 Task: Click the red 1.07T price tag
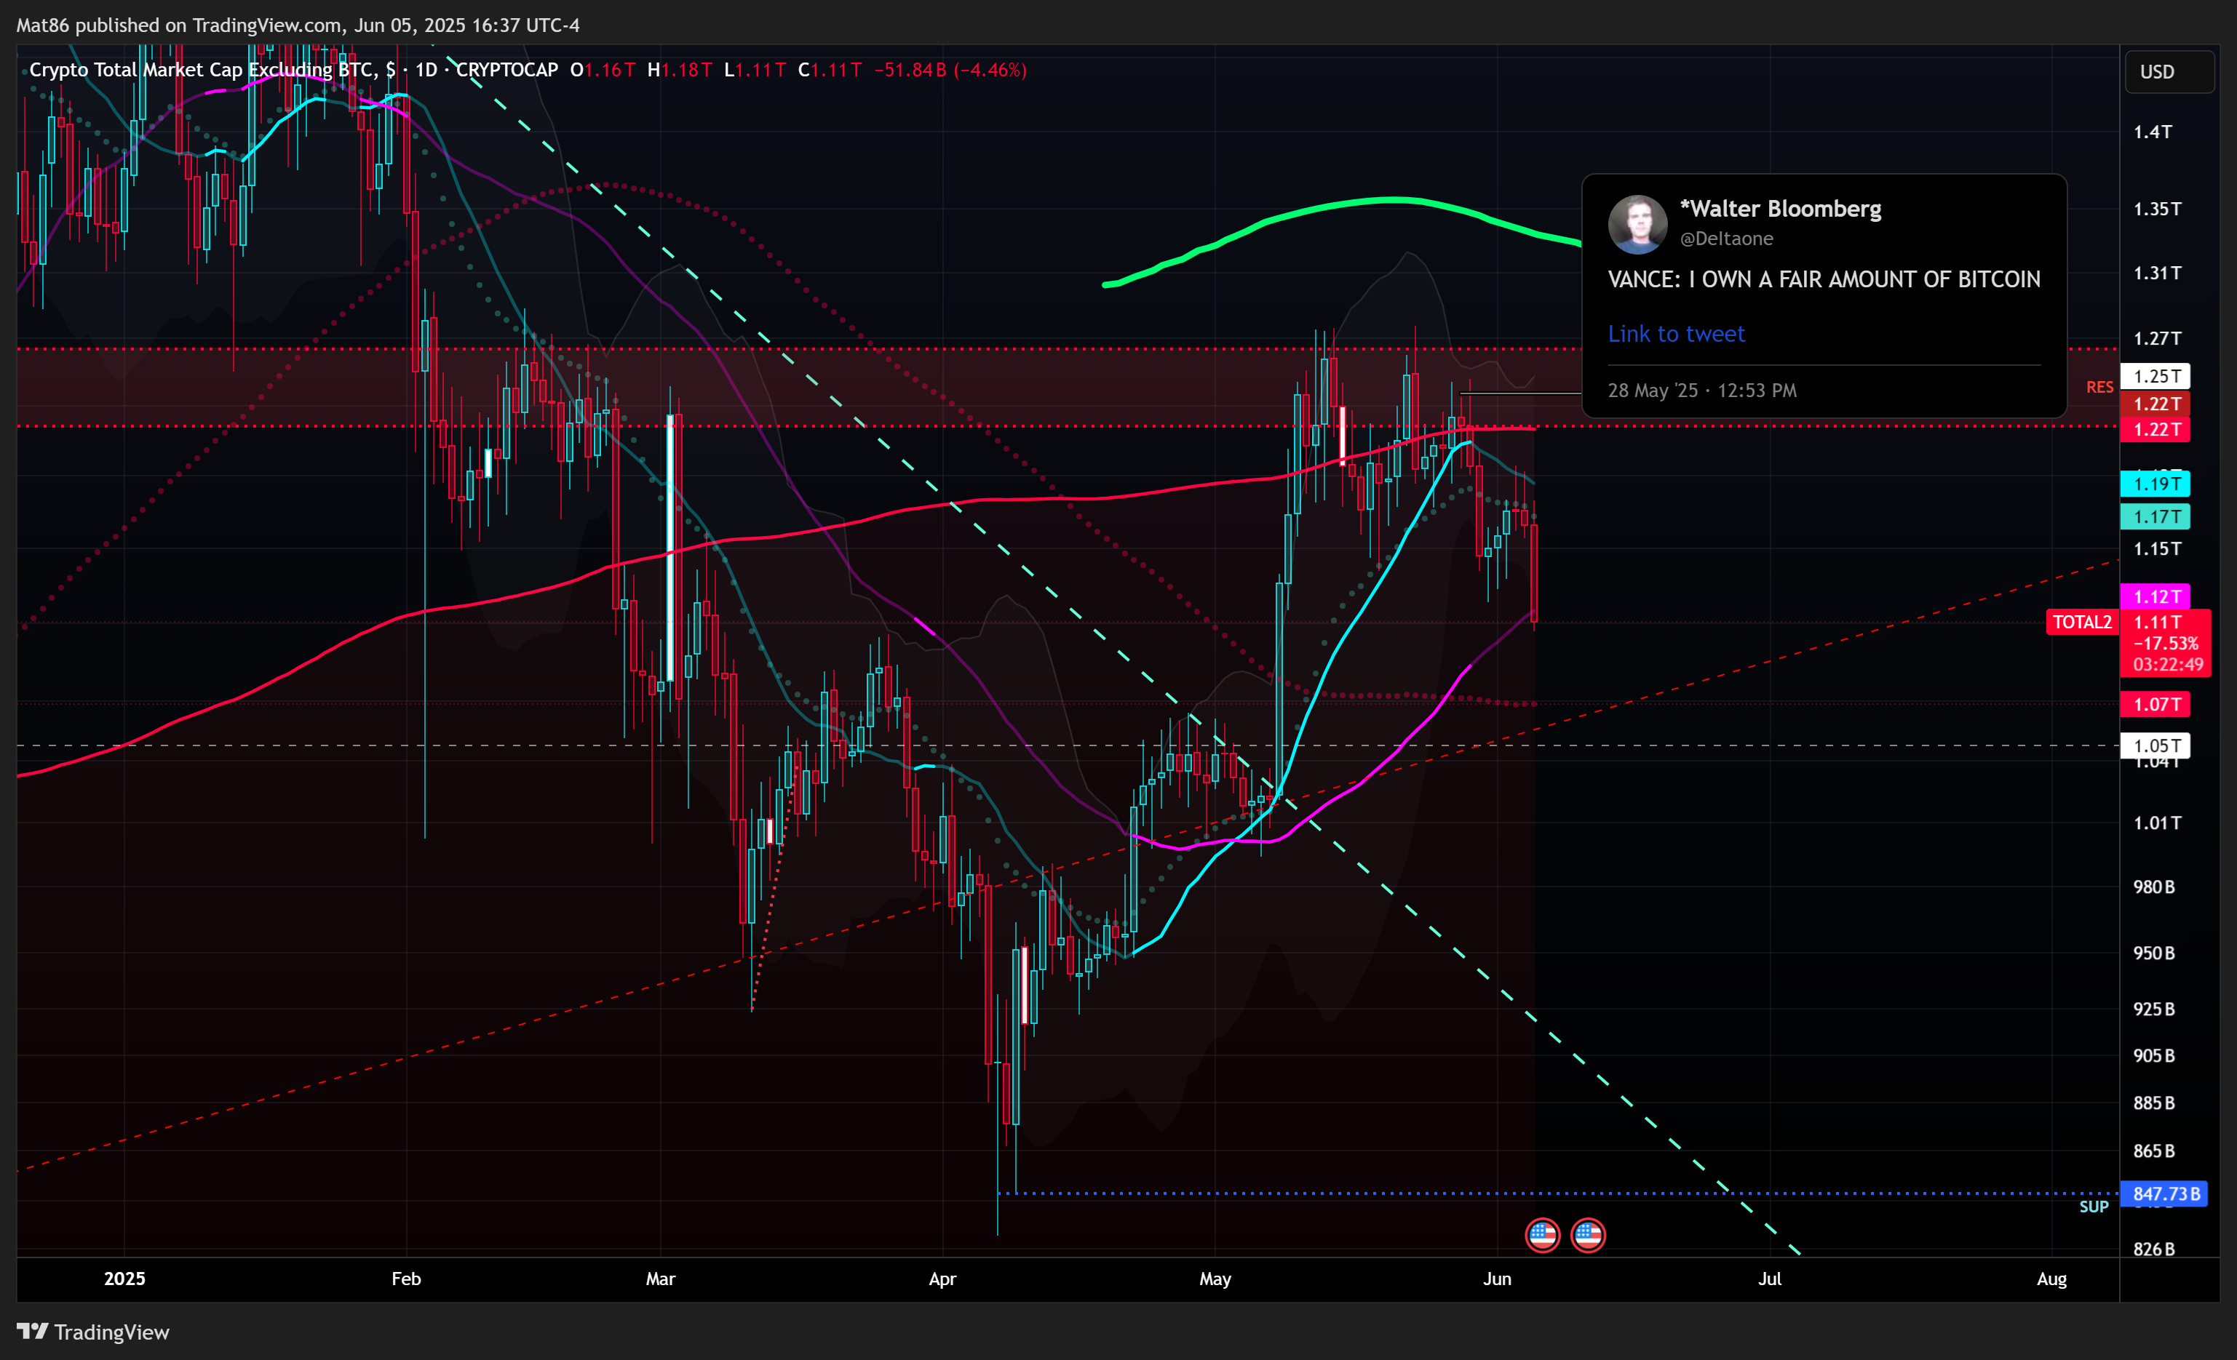(2154, 704)
